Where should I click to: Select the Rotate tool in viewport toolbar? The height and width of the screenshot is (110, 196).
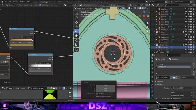[76, 27]
